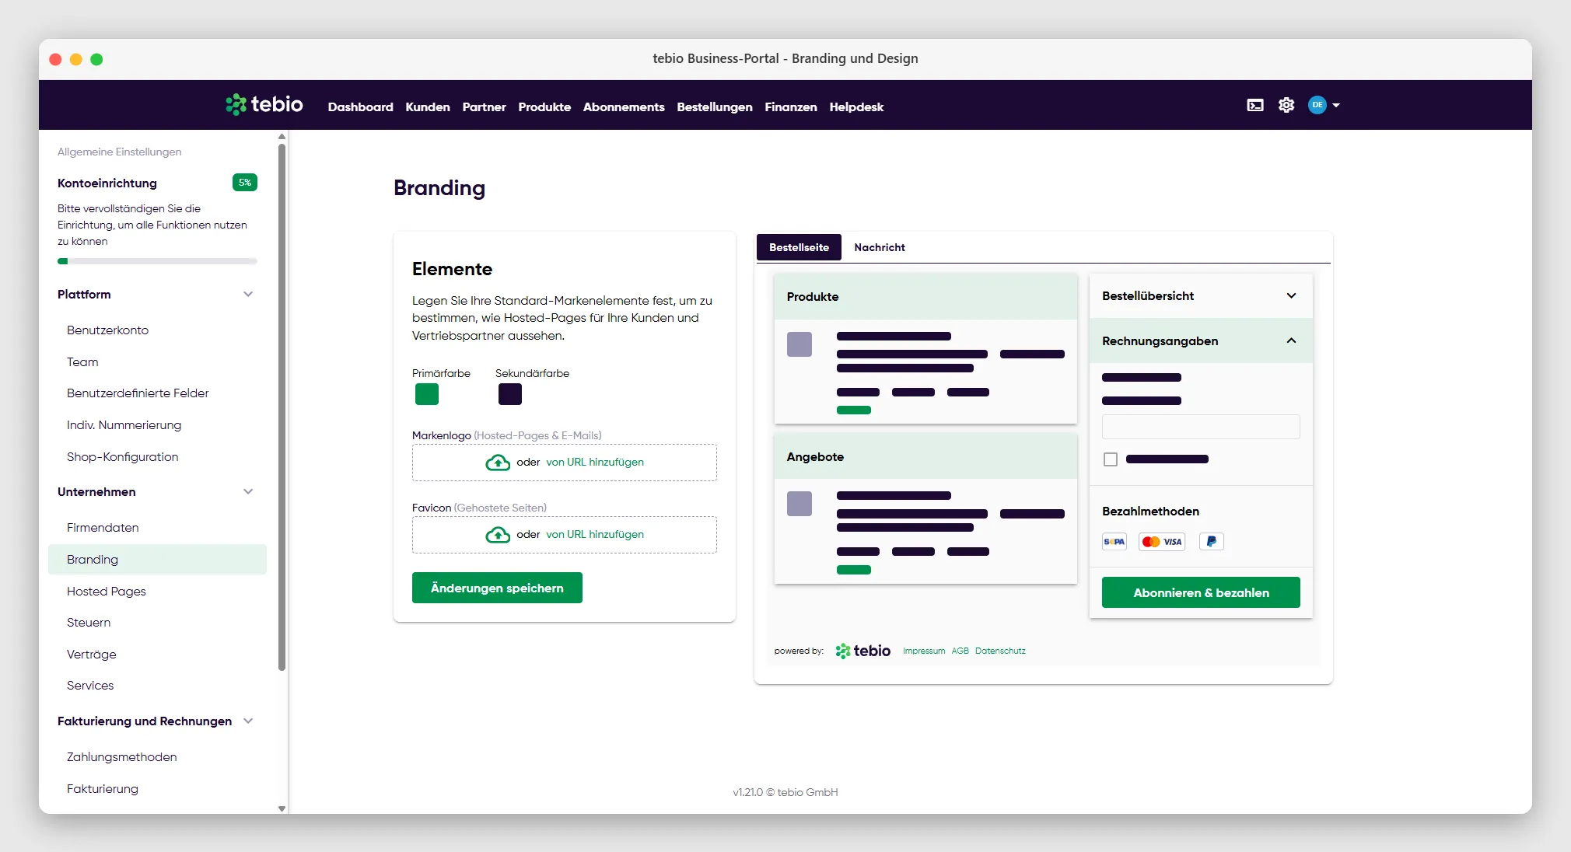The height and width of the screenshot is (852, 1571).
Task: Open Benutzerkonto settings
Action: click(x=107, y=330)
